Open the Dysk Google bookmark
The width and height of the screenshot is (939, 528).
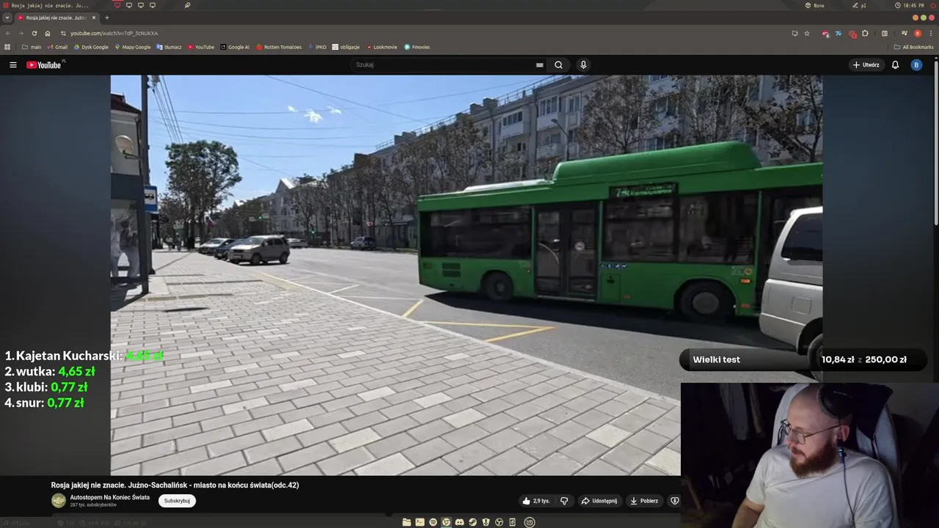tap(90, 47)
